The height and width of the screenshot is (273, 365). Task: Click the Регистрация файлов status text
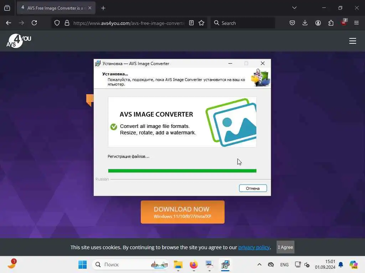128,156
